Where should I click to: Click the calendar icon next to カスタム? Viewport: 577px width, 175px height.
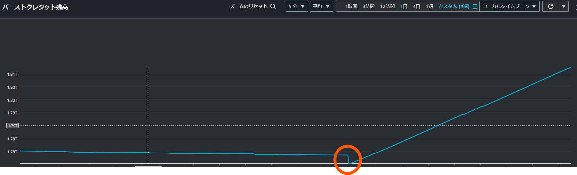point(475,6)
